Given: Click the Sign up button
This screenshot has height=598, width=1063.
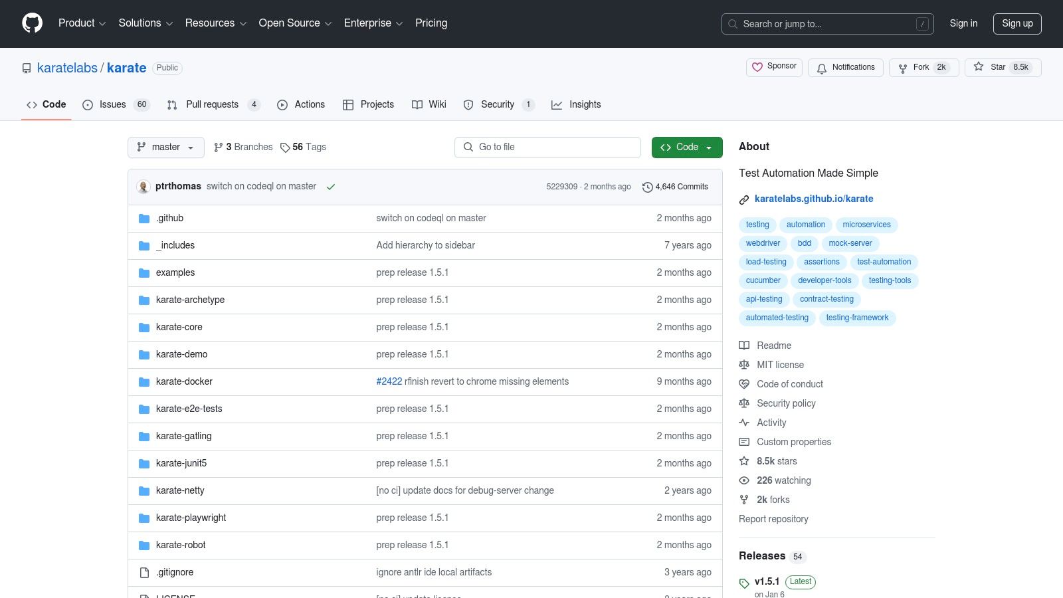Looking at the screenshot, I should click(x=1017, y=24).
